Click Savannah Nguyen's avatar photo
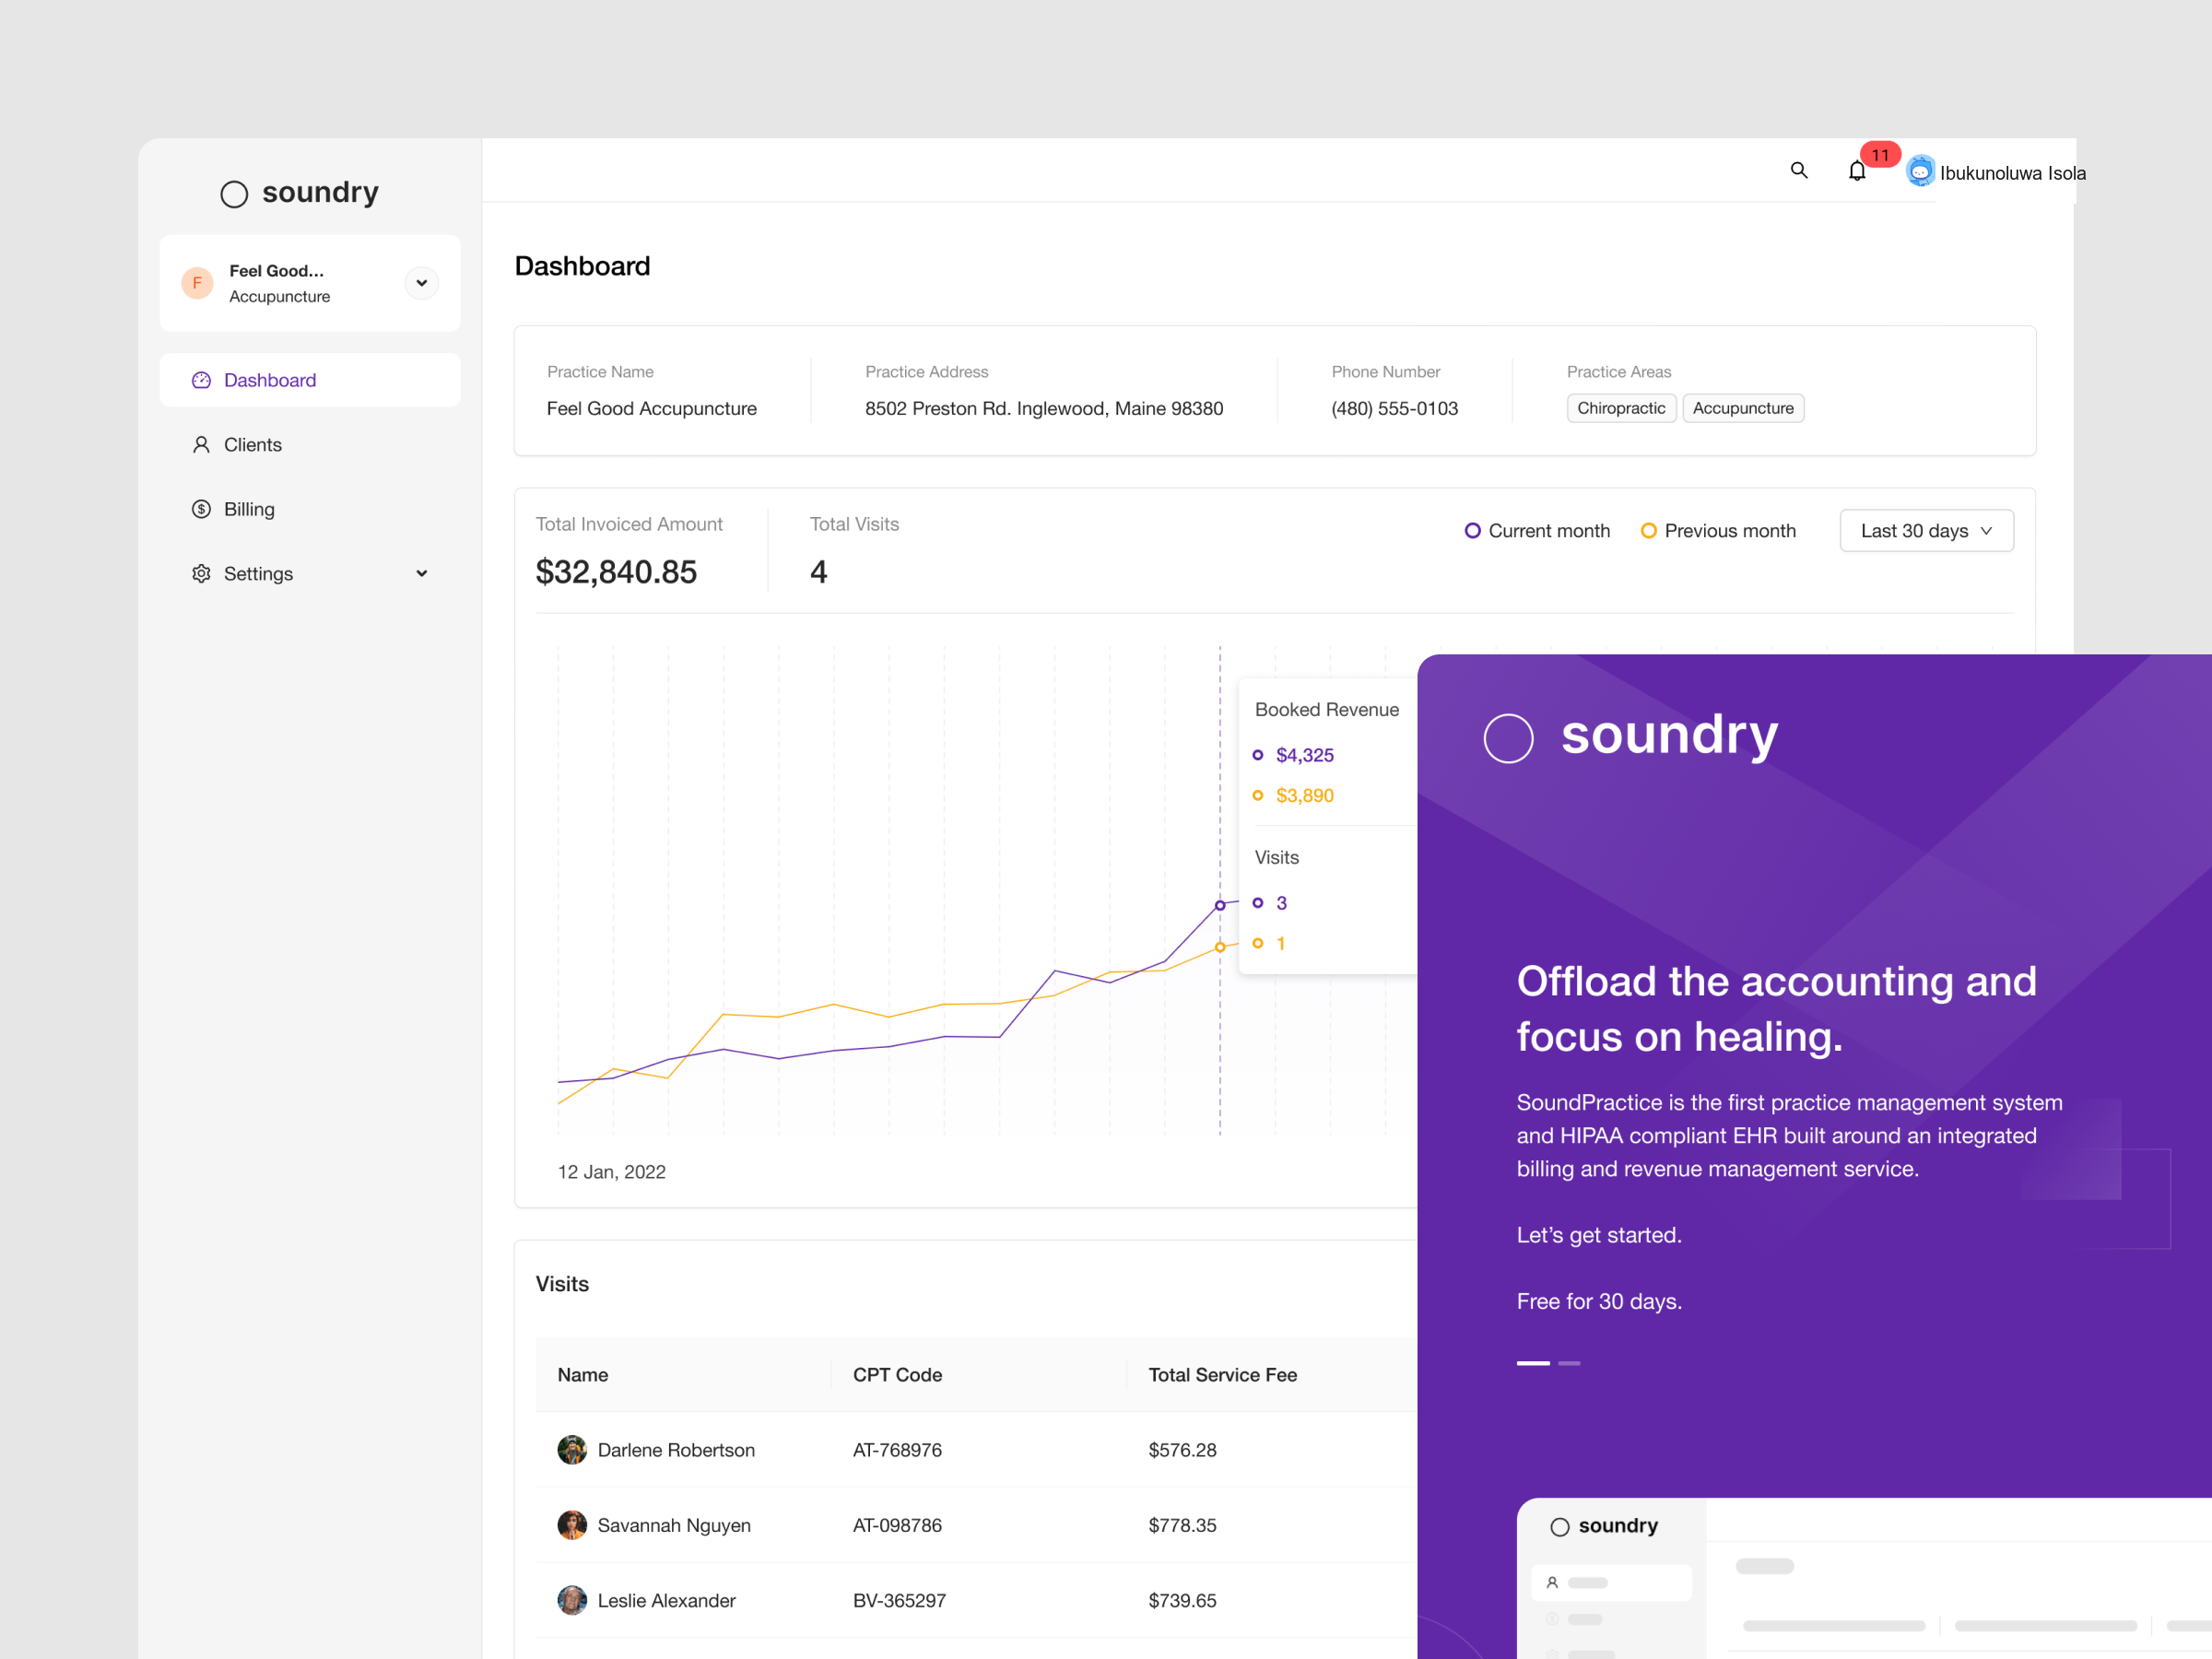The height and width of the screenshot is (1659, 2212). pyautogui.click(x=572, y=1525)
